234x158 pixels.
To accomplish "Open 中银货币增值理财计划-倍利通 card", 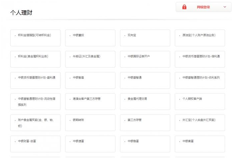I will 201,57.
